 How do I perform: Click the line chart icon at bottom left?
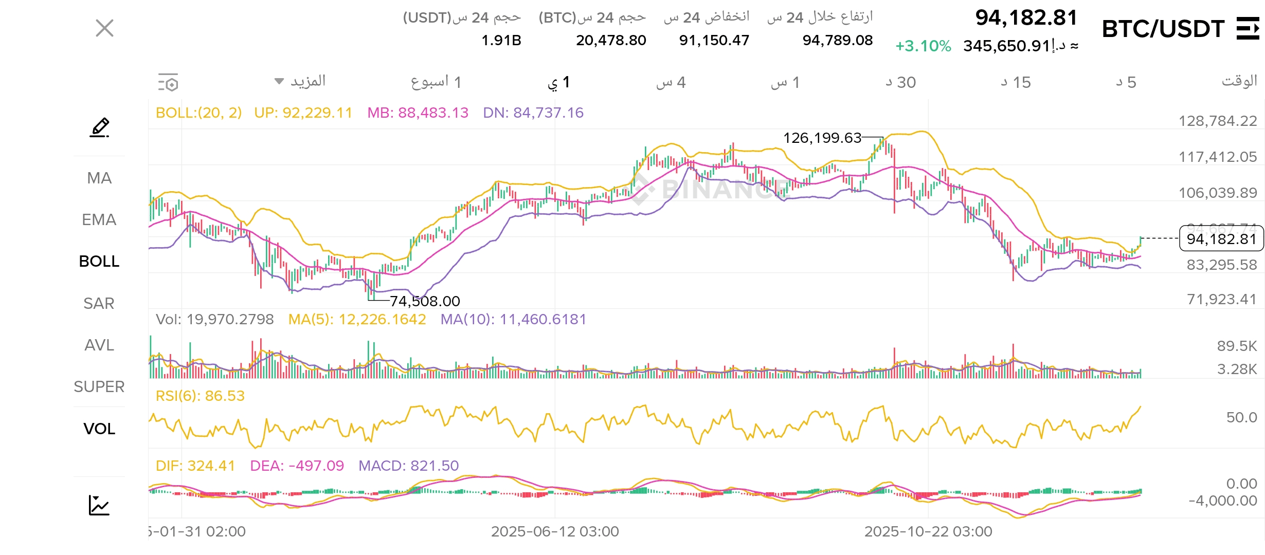click(99, 505)
